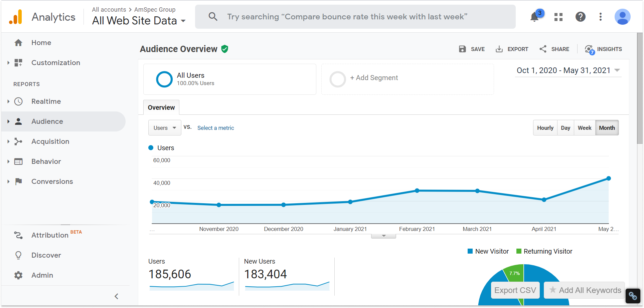Click the chart collapse handle below graph

pyautogui.click(x=383, y=236)
